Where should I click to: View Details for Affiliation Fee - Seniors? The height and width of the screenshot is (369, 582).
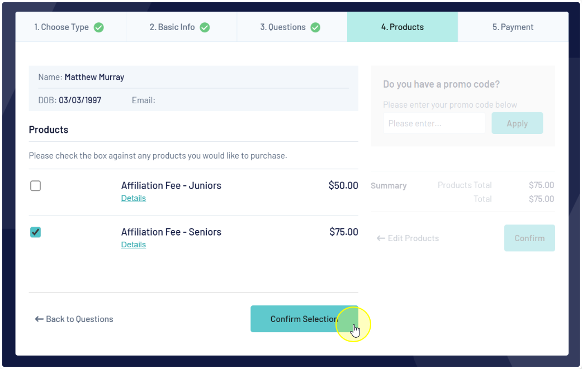pyautogui.click(x=133, y=245)
